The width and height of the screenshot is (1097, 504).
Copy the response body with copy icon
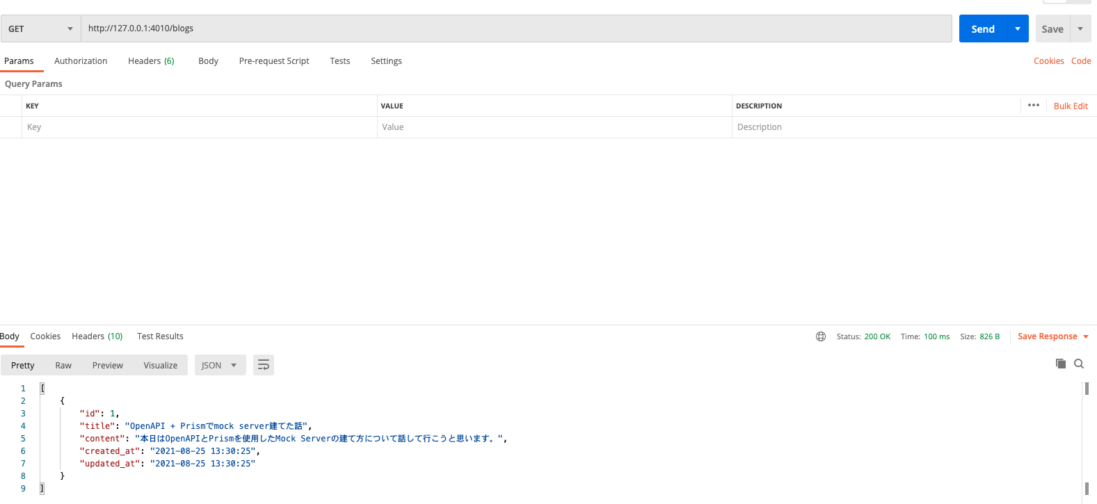click(x=1060, y=364)
